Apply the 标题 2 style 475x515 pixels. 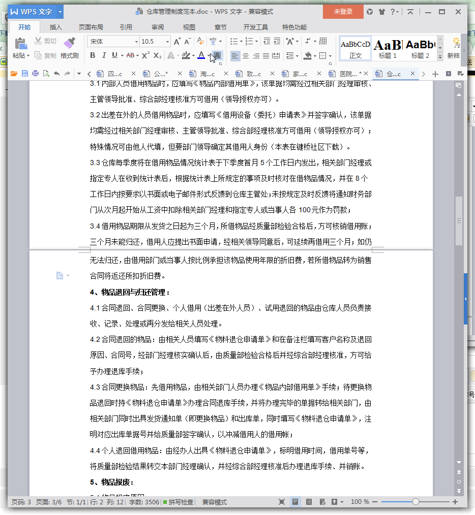421,49
